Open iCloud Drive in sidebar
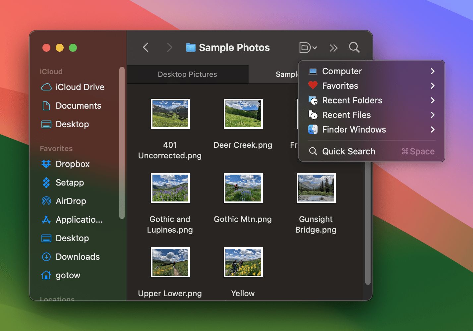The width and height of the screenshot is (473, 331). point(80,87)
